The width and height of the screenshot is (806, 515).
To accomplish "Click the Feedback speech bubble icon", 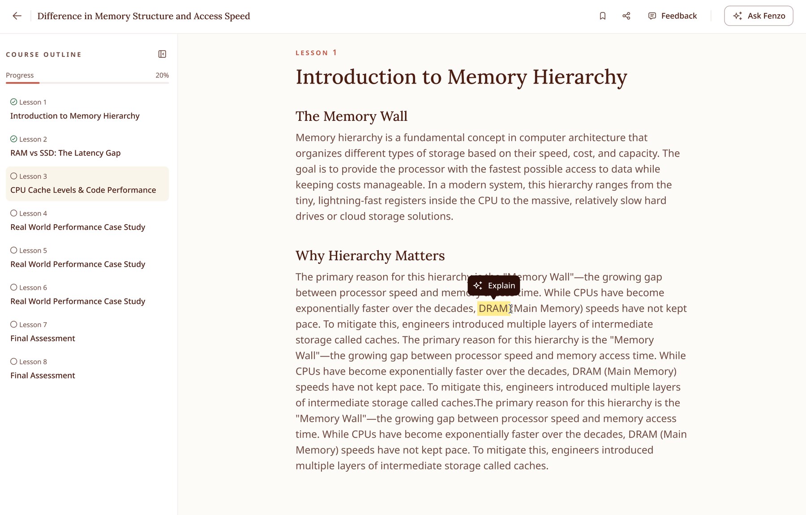I will (x=652, y=16).
